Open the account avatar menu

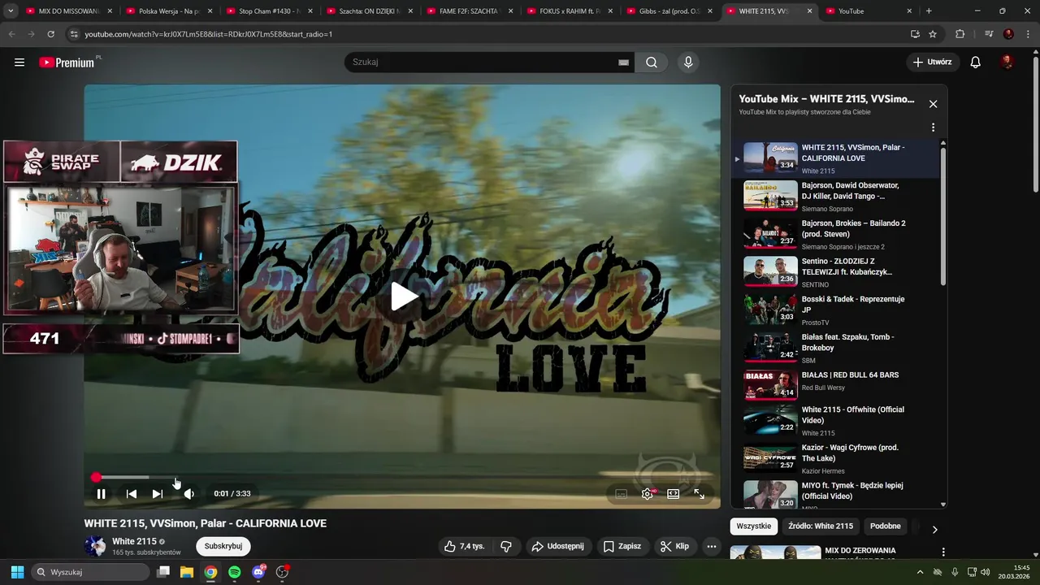[1007, 63]
